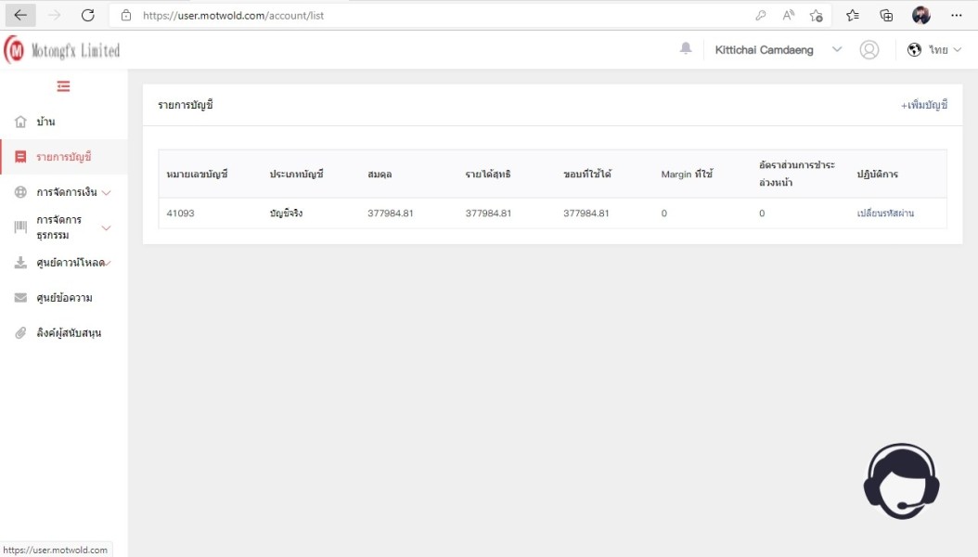Viewport: 978px width, 557px height.
Task: Click the ขอบที่ใช้ได้ column header
Action: coord(587,174)
